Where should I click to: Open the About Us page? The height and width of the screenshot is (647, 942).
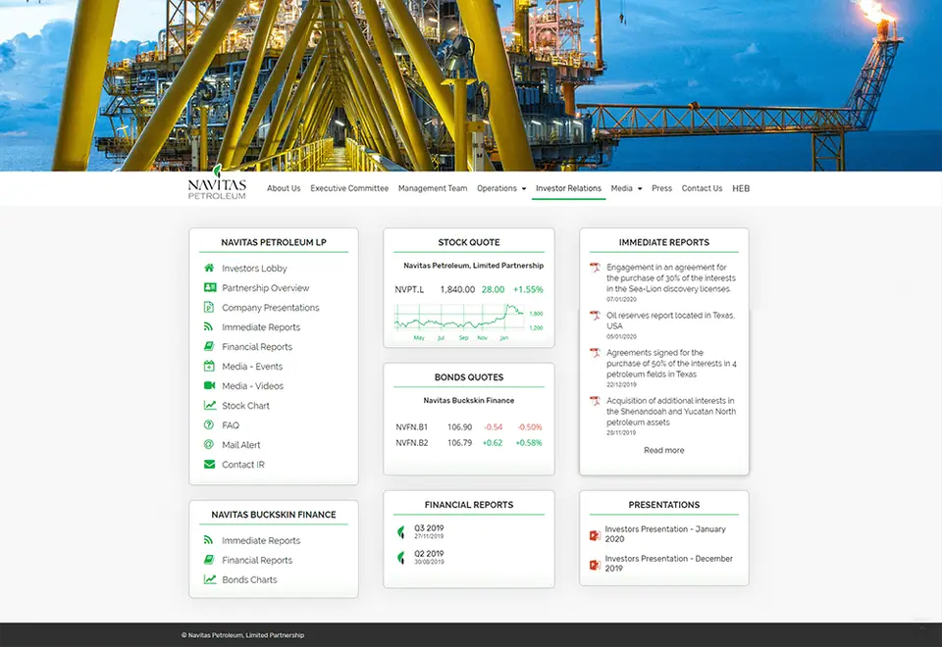click(x=284, y=188)
